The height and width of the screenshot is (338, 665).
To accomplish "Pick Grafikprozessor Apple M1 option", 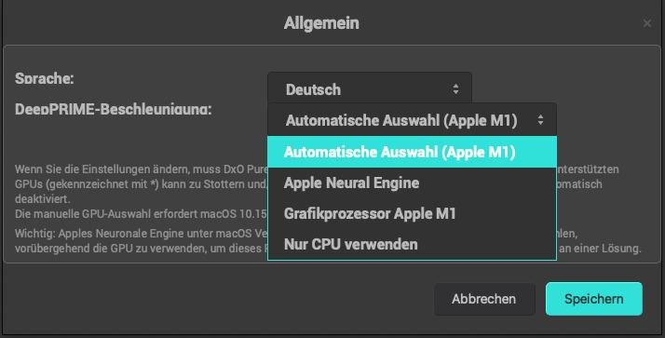I will pyautogui.click(x=412, y=213).
